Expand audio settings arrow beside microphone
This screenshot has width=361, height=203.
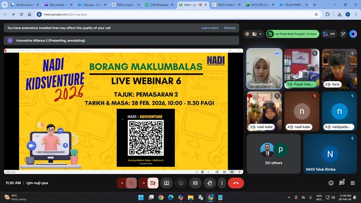pyautogui.click(x=122, y=183)
